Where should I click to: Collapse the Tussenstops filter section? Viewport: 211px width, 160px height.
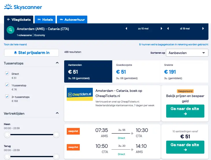[57, 63]
